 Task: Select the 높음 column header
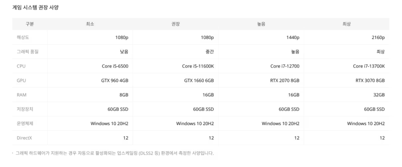click(261, 24)
